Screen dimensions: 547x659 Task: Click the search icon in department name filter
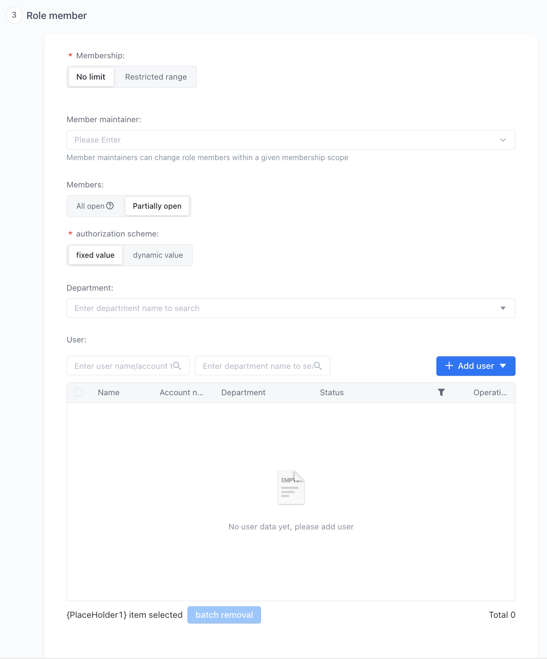(317, 366)
